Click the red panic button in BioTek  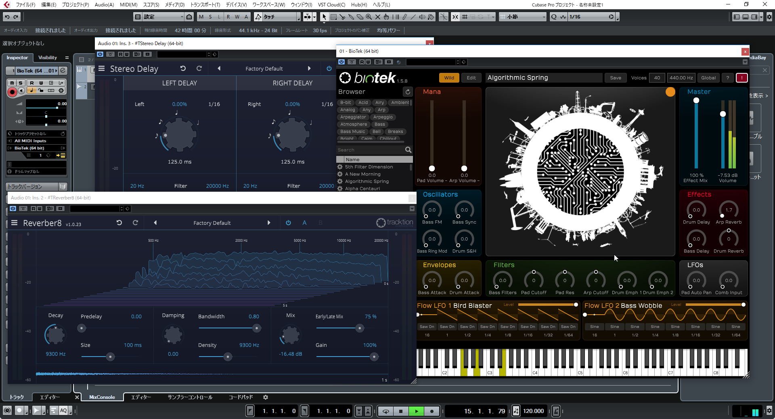[x=741, y=78]
